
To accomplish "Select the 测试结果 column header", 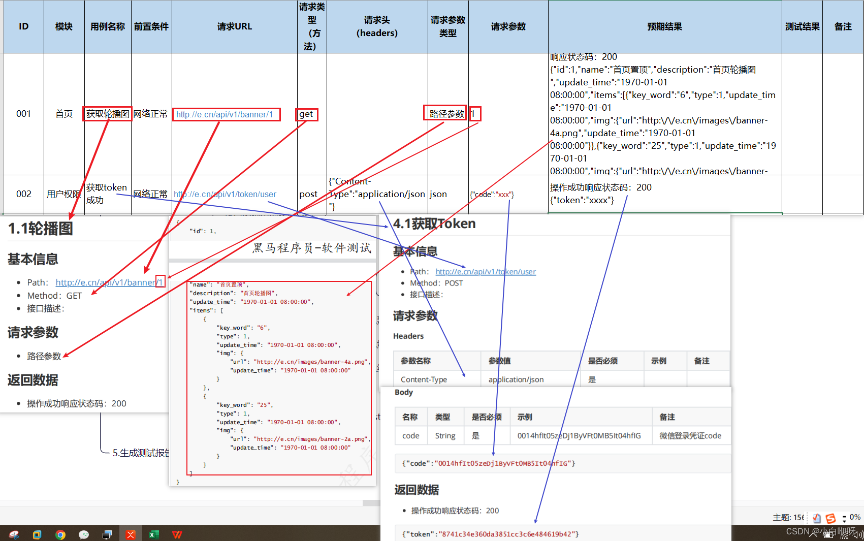I will pos(803,26).
